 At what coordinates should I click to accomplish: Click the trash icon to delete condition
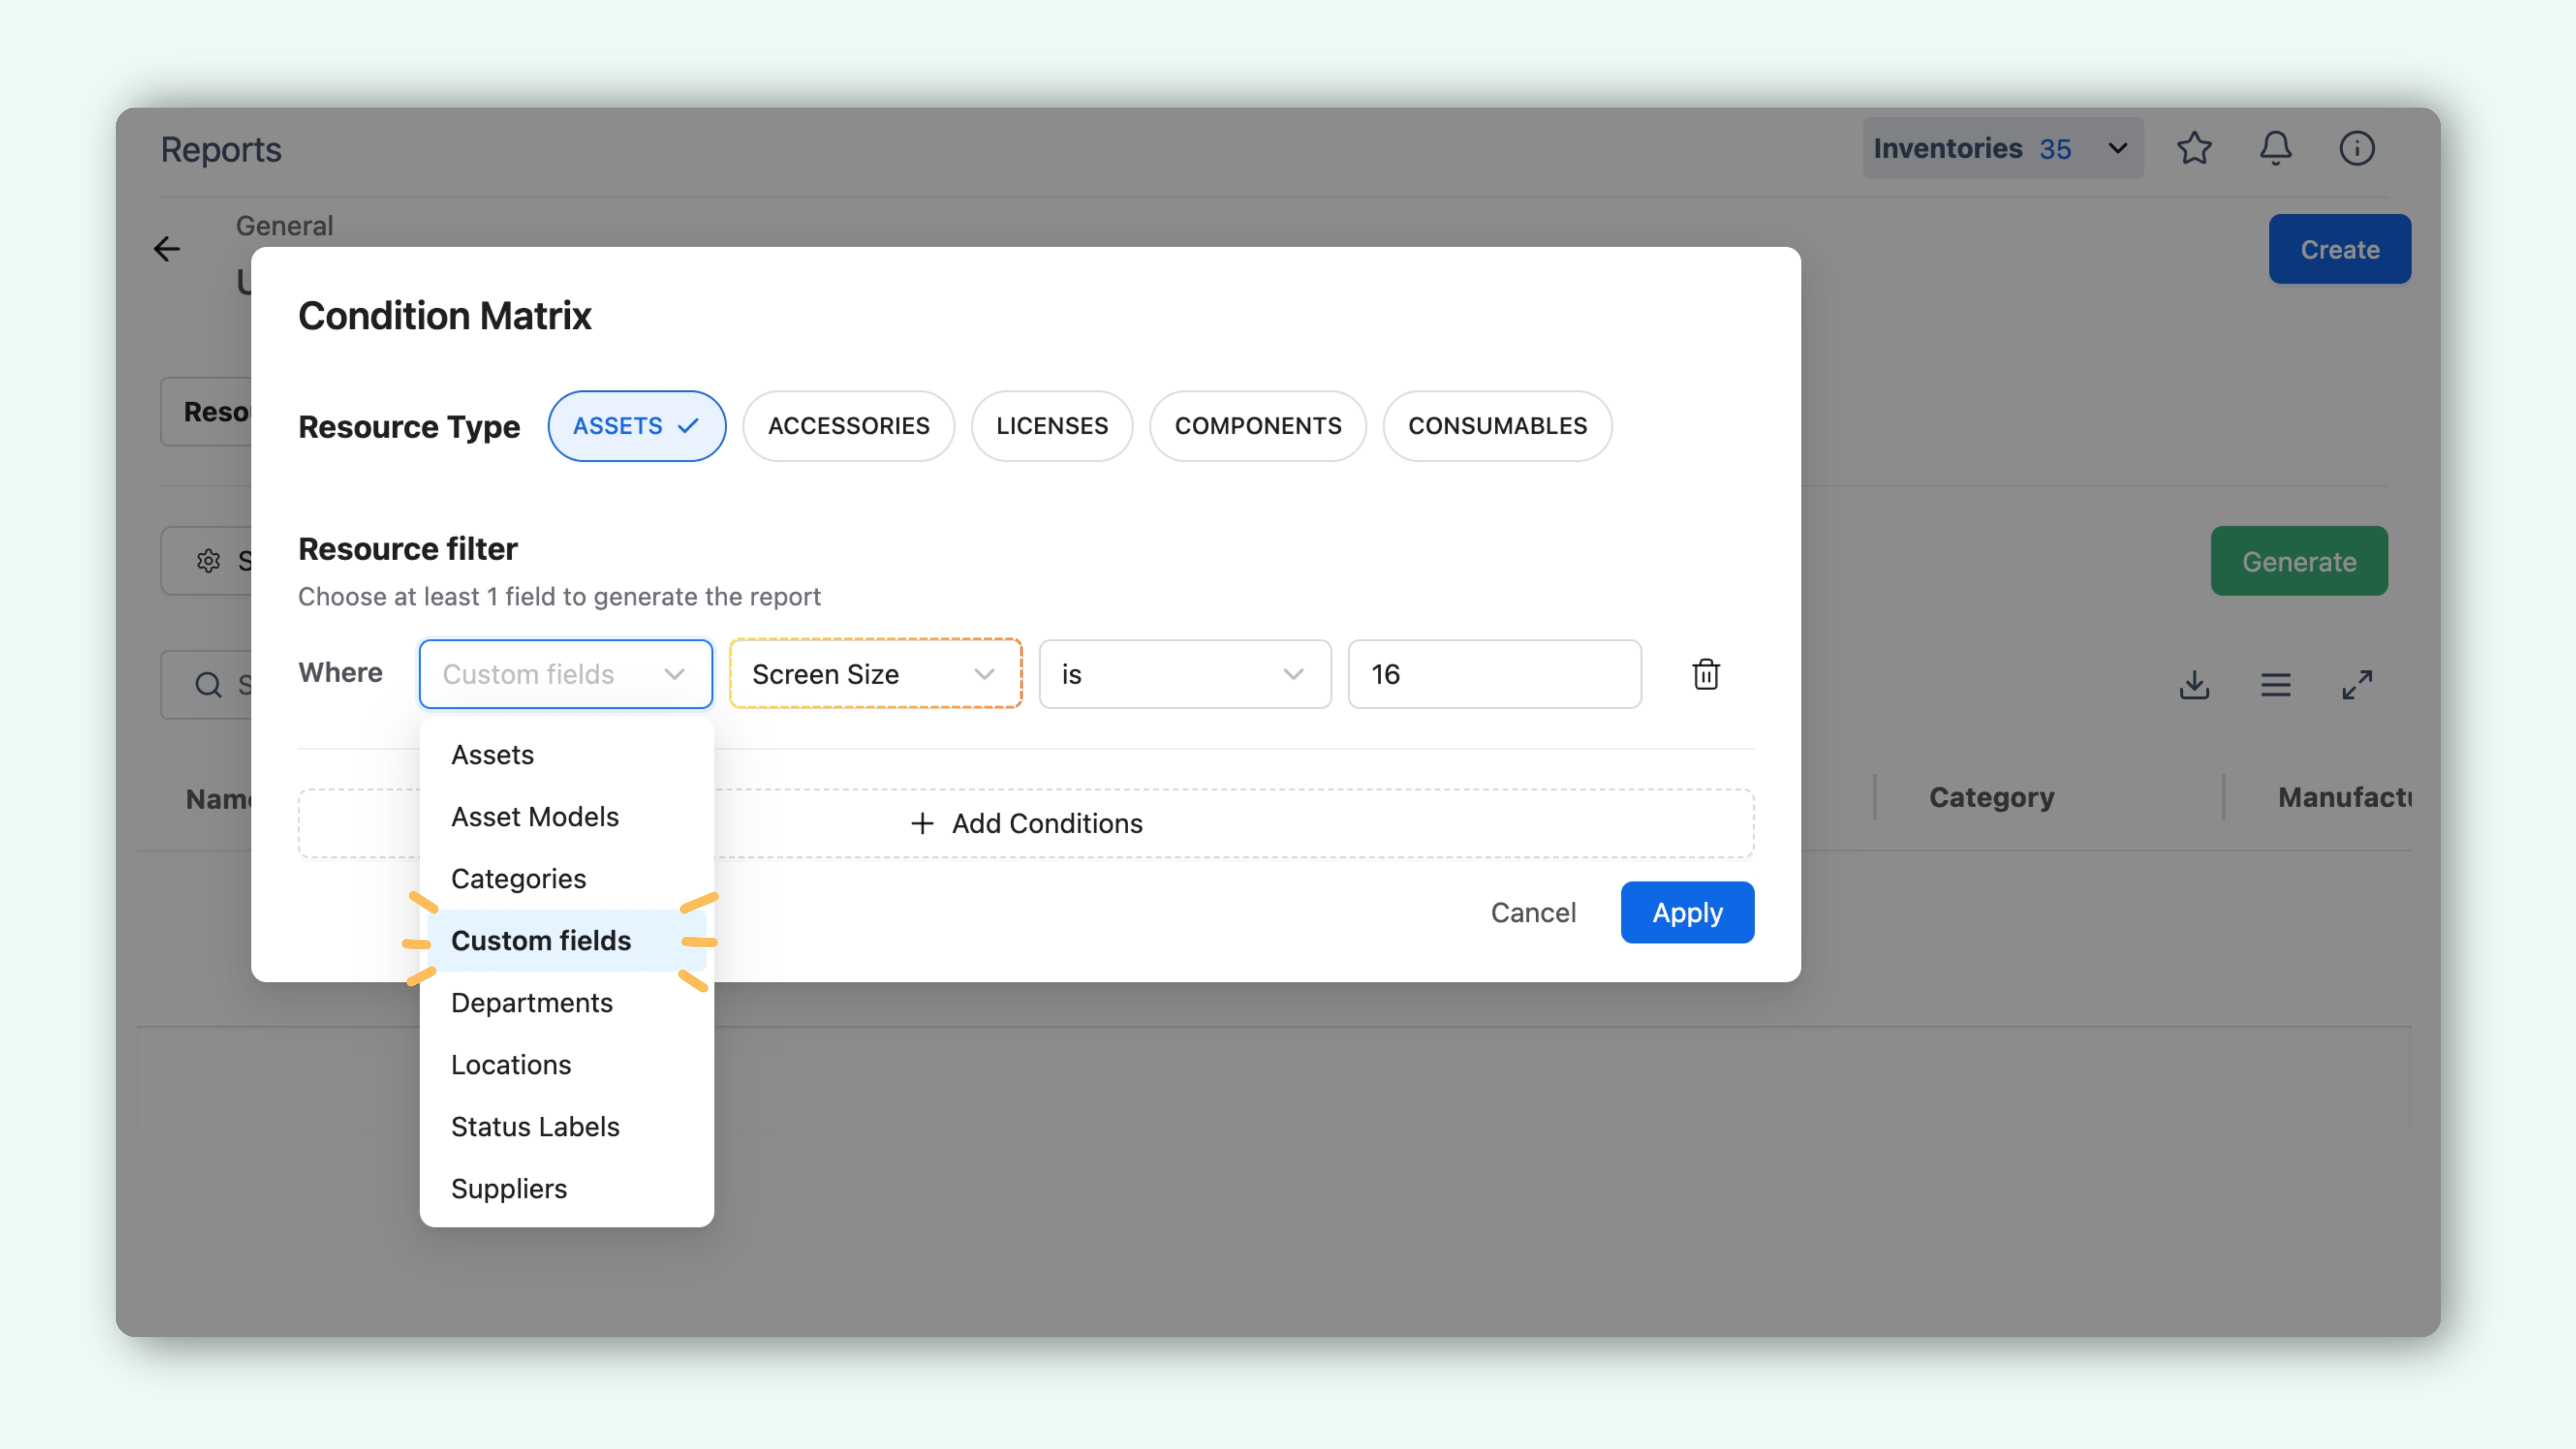1706,674
